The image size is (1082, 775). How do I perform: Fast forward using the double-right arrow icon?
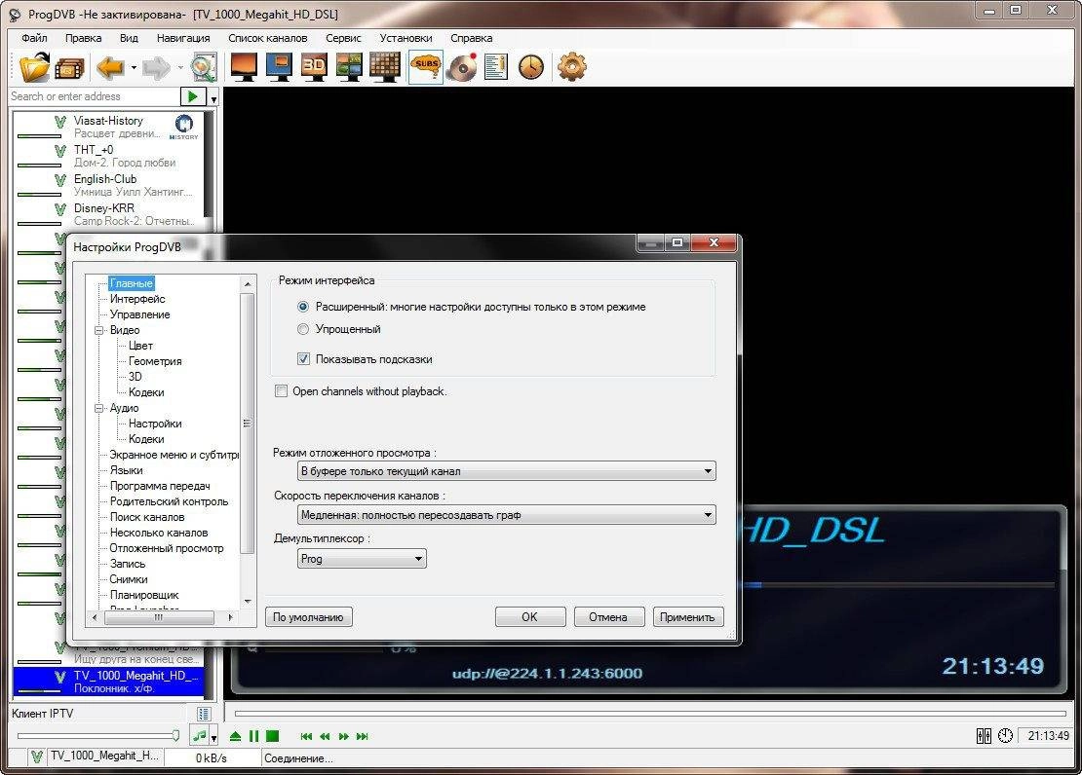[x=344, y=736]
